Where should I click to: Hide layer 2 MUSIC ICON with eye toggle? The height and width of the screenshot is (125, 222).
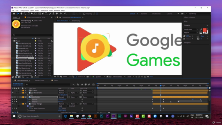[13, 93]
